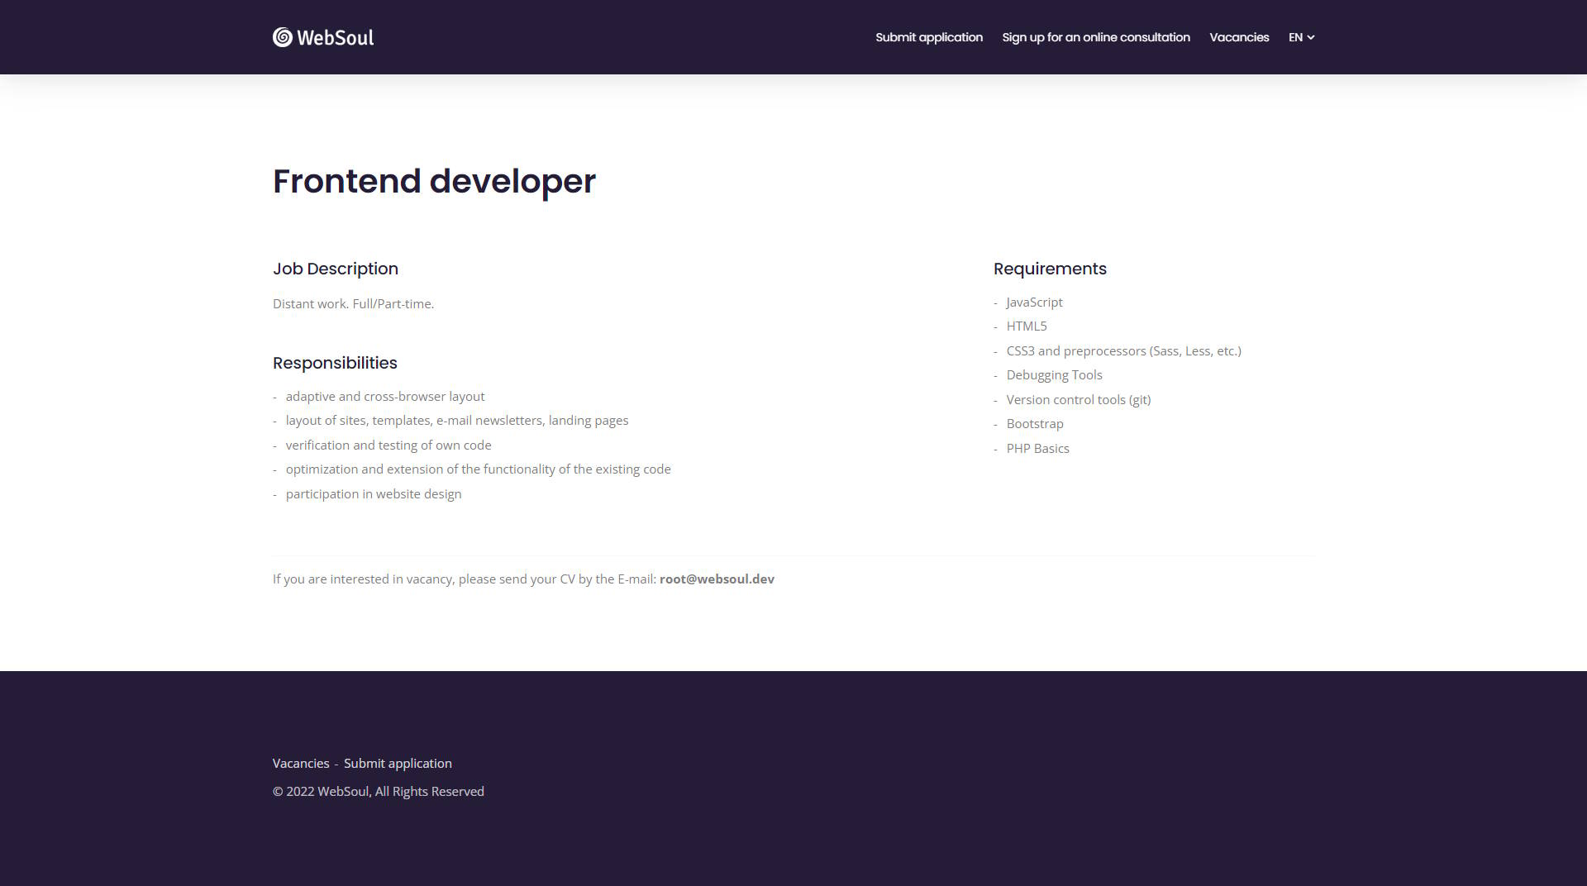1587x886 pixels.
Task: Click the Requirements section heading
Action: [x=1050, y=269]
